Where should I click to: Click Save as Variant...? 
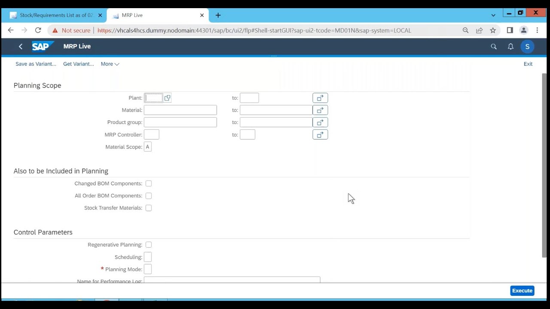(x=36, y=64)
